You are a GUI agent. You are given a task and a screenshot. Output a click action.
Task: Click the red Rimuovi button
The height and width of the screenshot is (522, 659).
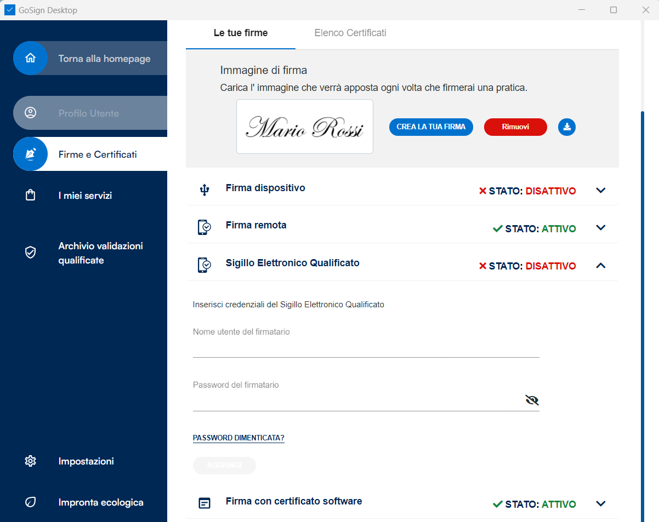(x=515, y=127)
